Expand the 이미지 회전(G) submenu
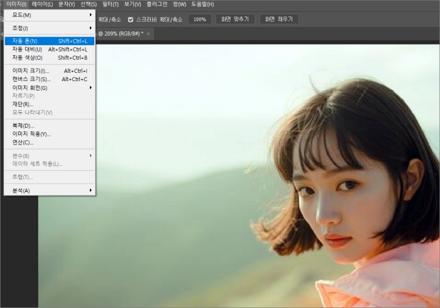This screenshot has height=308, width=440. pos(50,88)
